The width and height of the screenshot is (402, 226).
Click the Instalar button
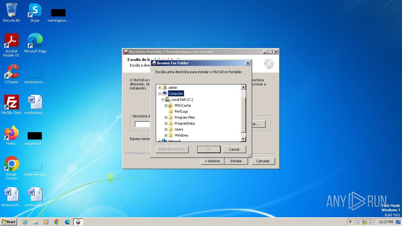[x=236, y=161]
